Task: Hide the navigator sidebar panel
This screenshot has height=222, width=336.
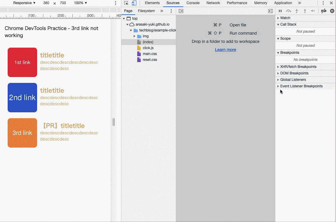Action: pyautogui.click(x=181, y=11)
